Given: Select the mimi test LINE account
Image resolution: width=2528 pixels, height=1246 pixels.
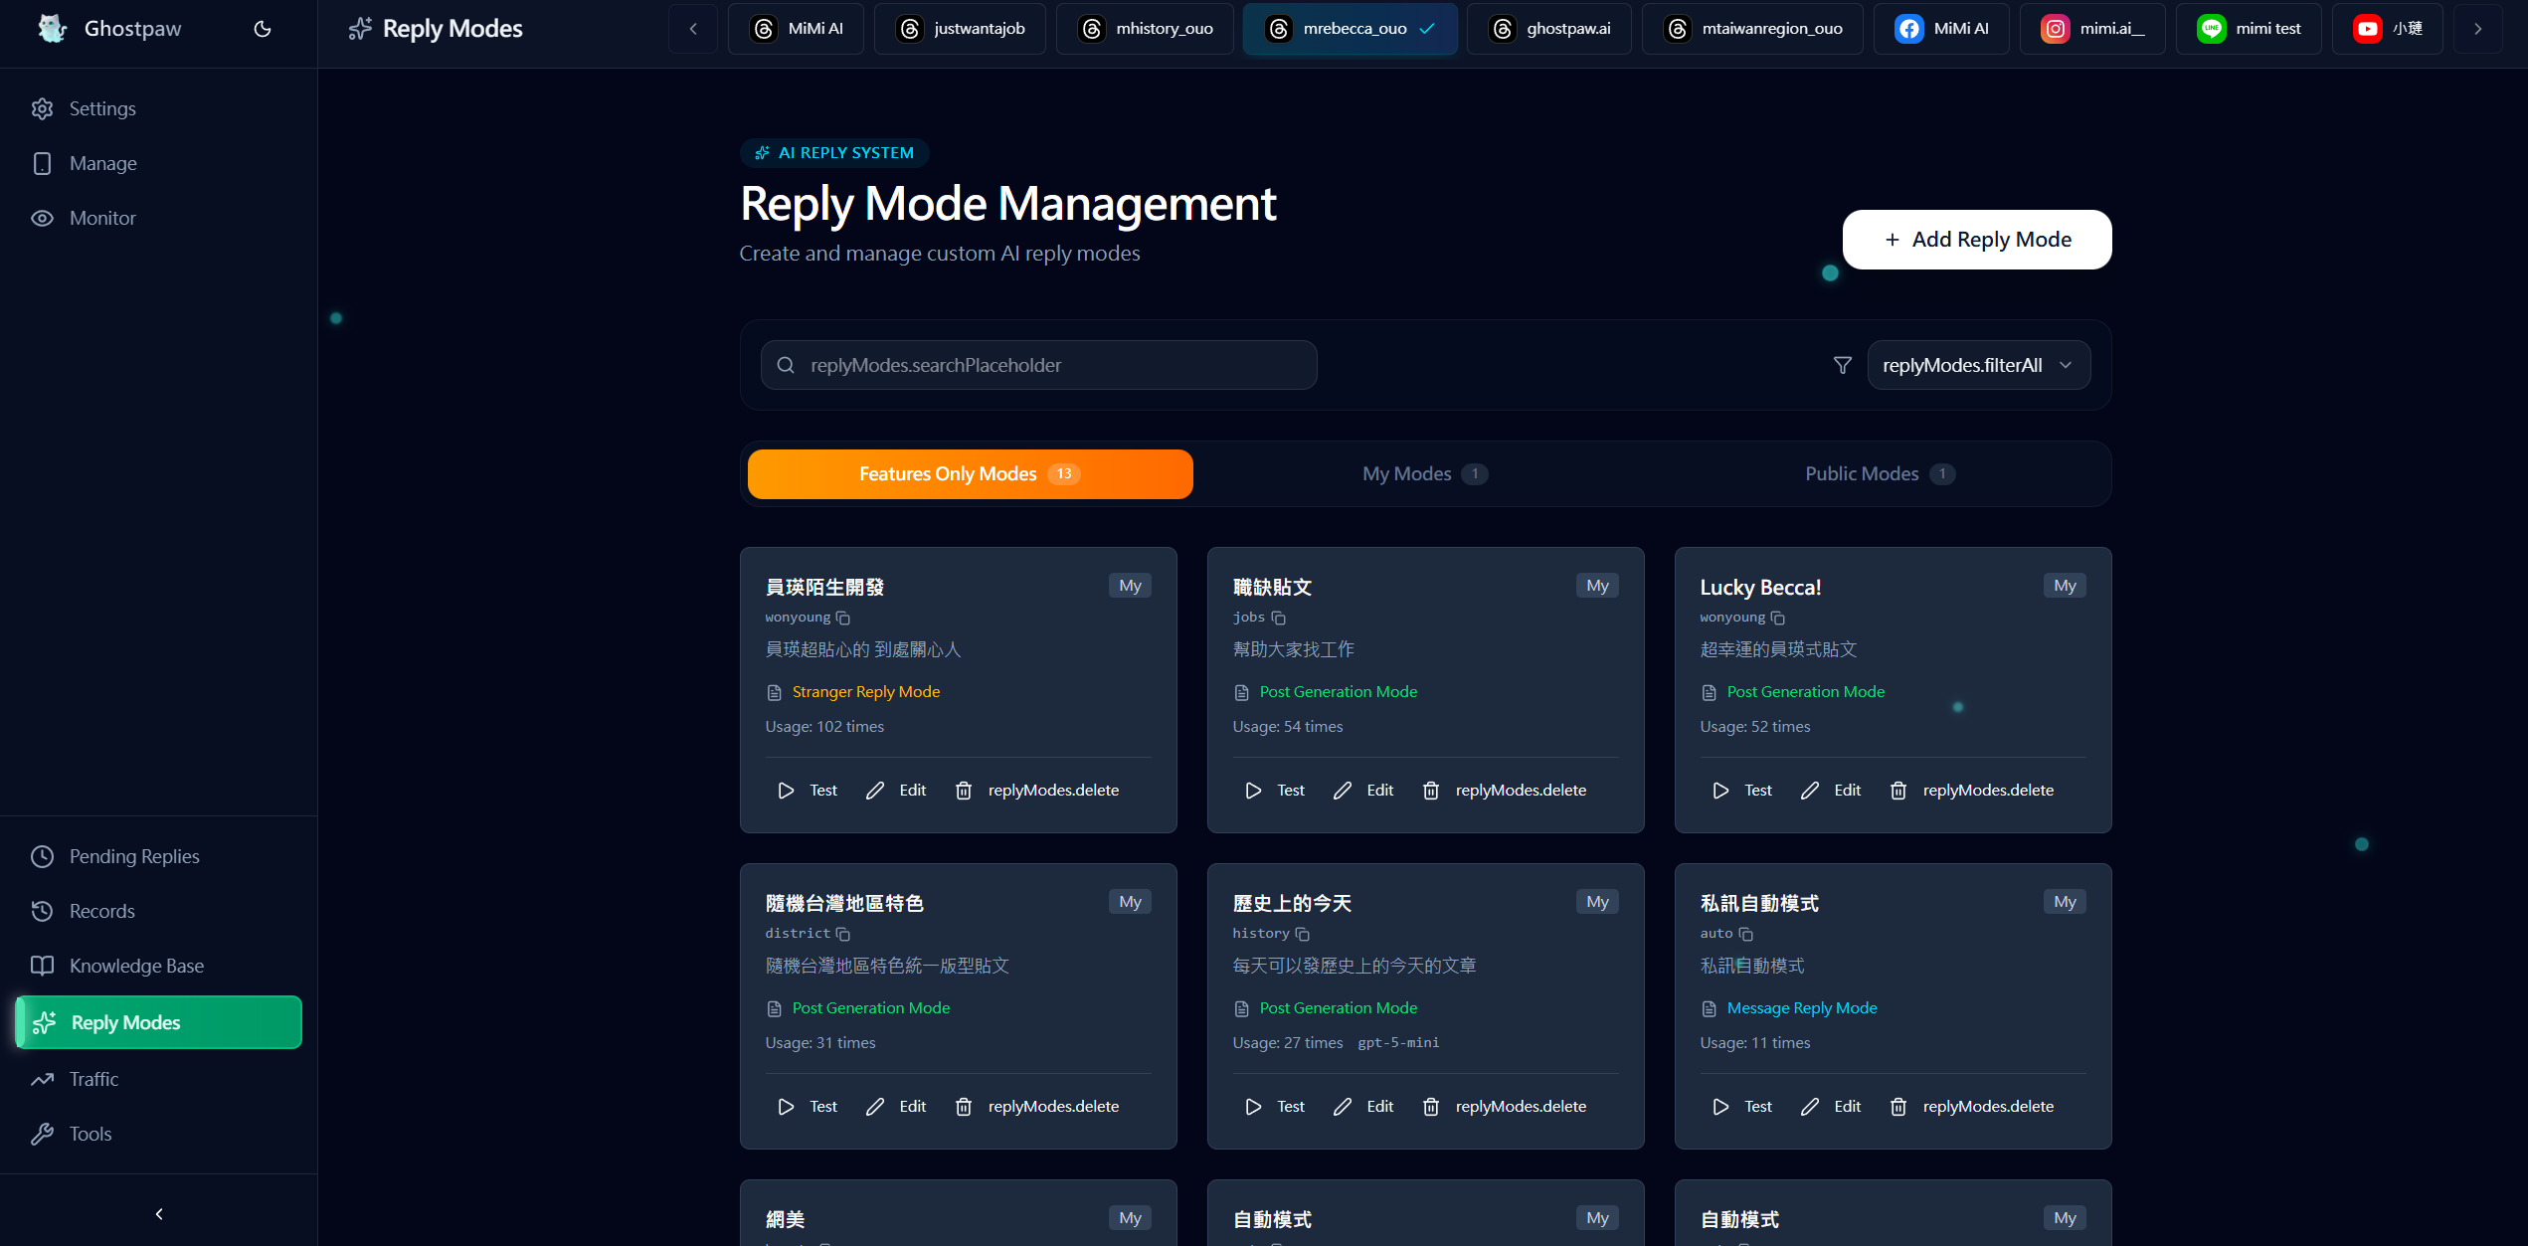Looking at the screenshot, I should pos(2249,29).
